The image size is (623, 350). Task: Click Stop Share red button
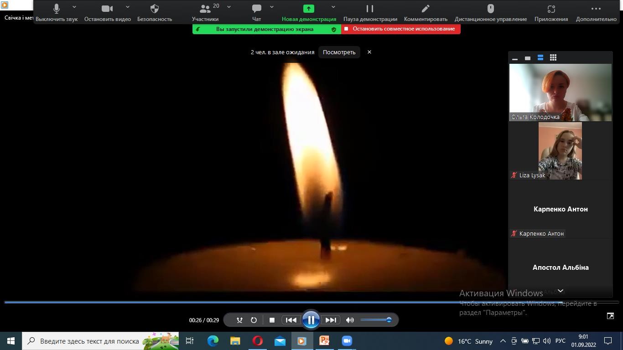click(400, 29)
